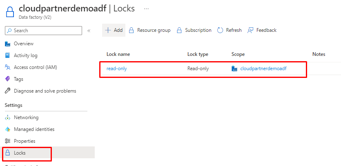Click the Access control (IAM) people icon
The height and width of the screenshot is (166, 341).
[7, 67]
